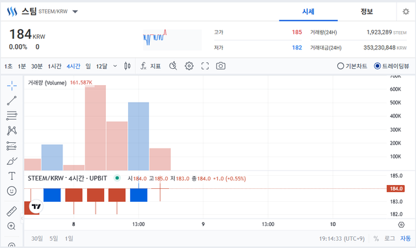This screenshot has height=248, width=416.
Task: Click the mini price sparkline thumbnail
Action: point(172,40)
